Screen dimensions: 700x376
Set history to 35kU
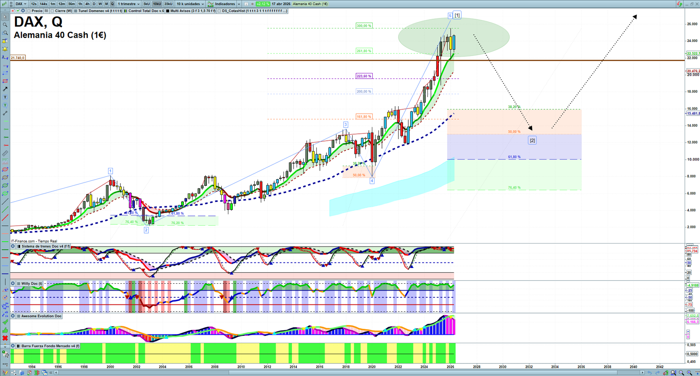(168, 4)
